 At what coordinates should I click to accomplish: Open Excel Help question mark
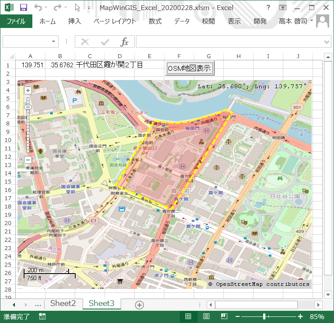click(x=268, y=7)
